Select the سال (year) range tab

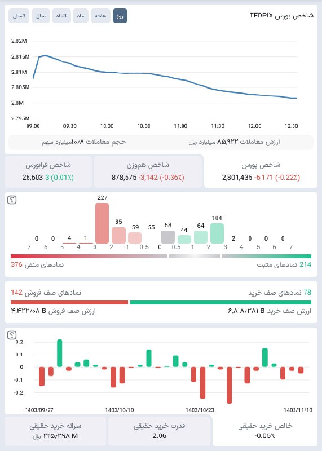click(x=41, y=16)
